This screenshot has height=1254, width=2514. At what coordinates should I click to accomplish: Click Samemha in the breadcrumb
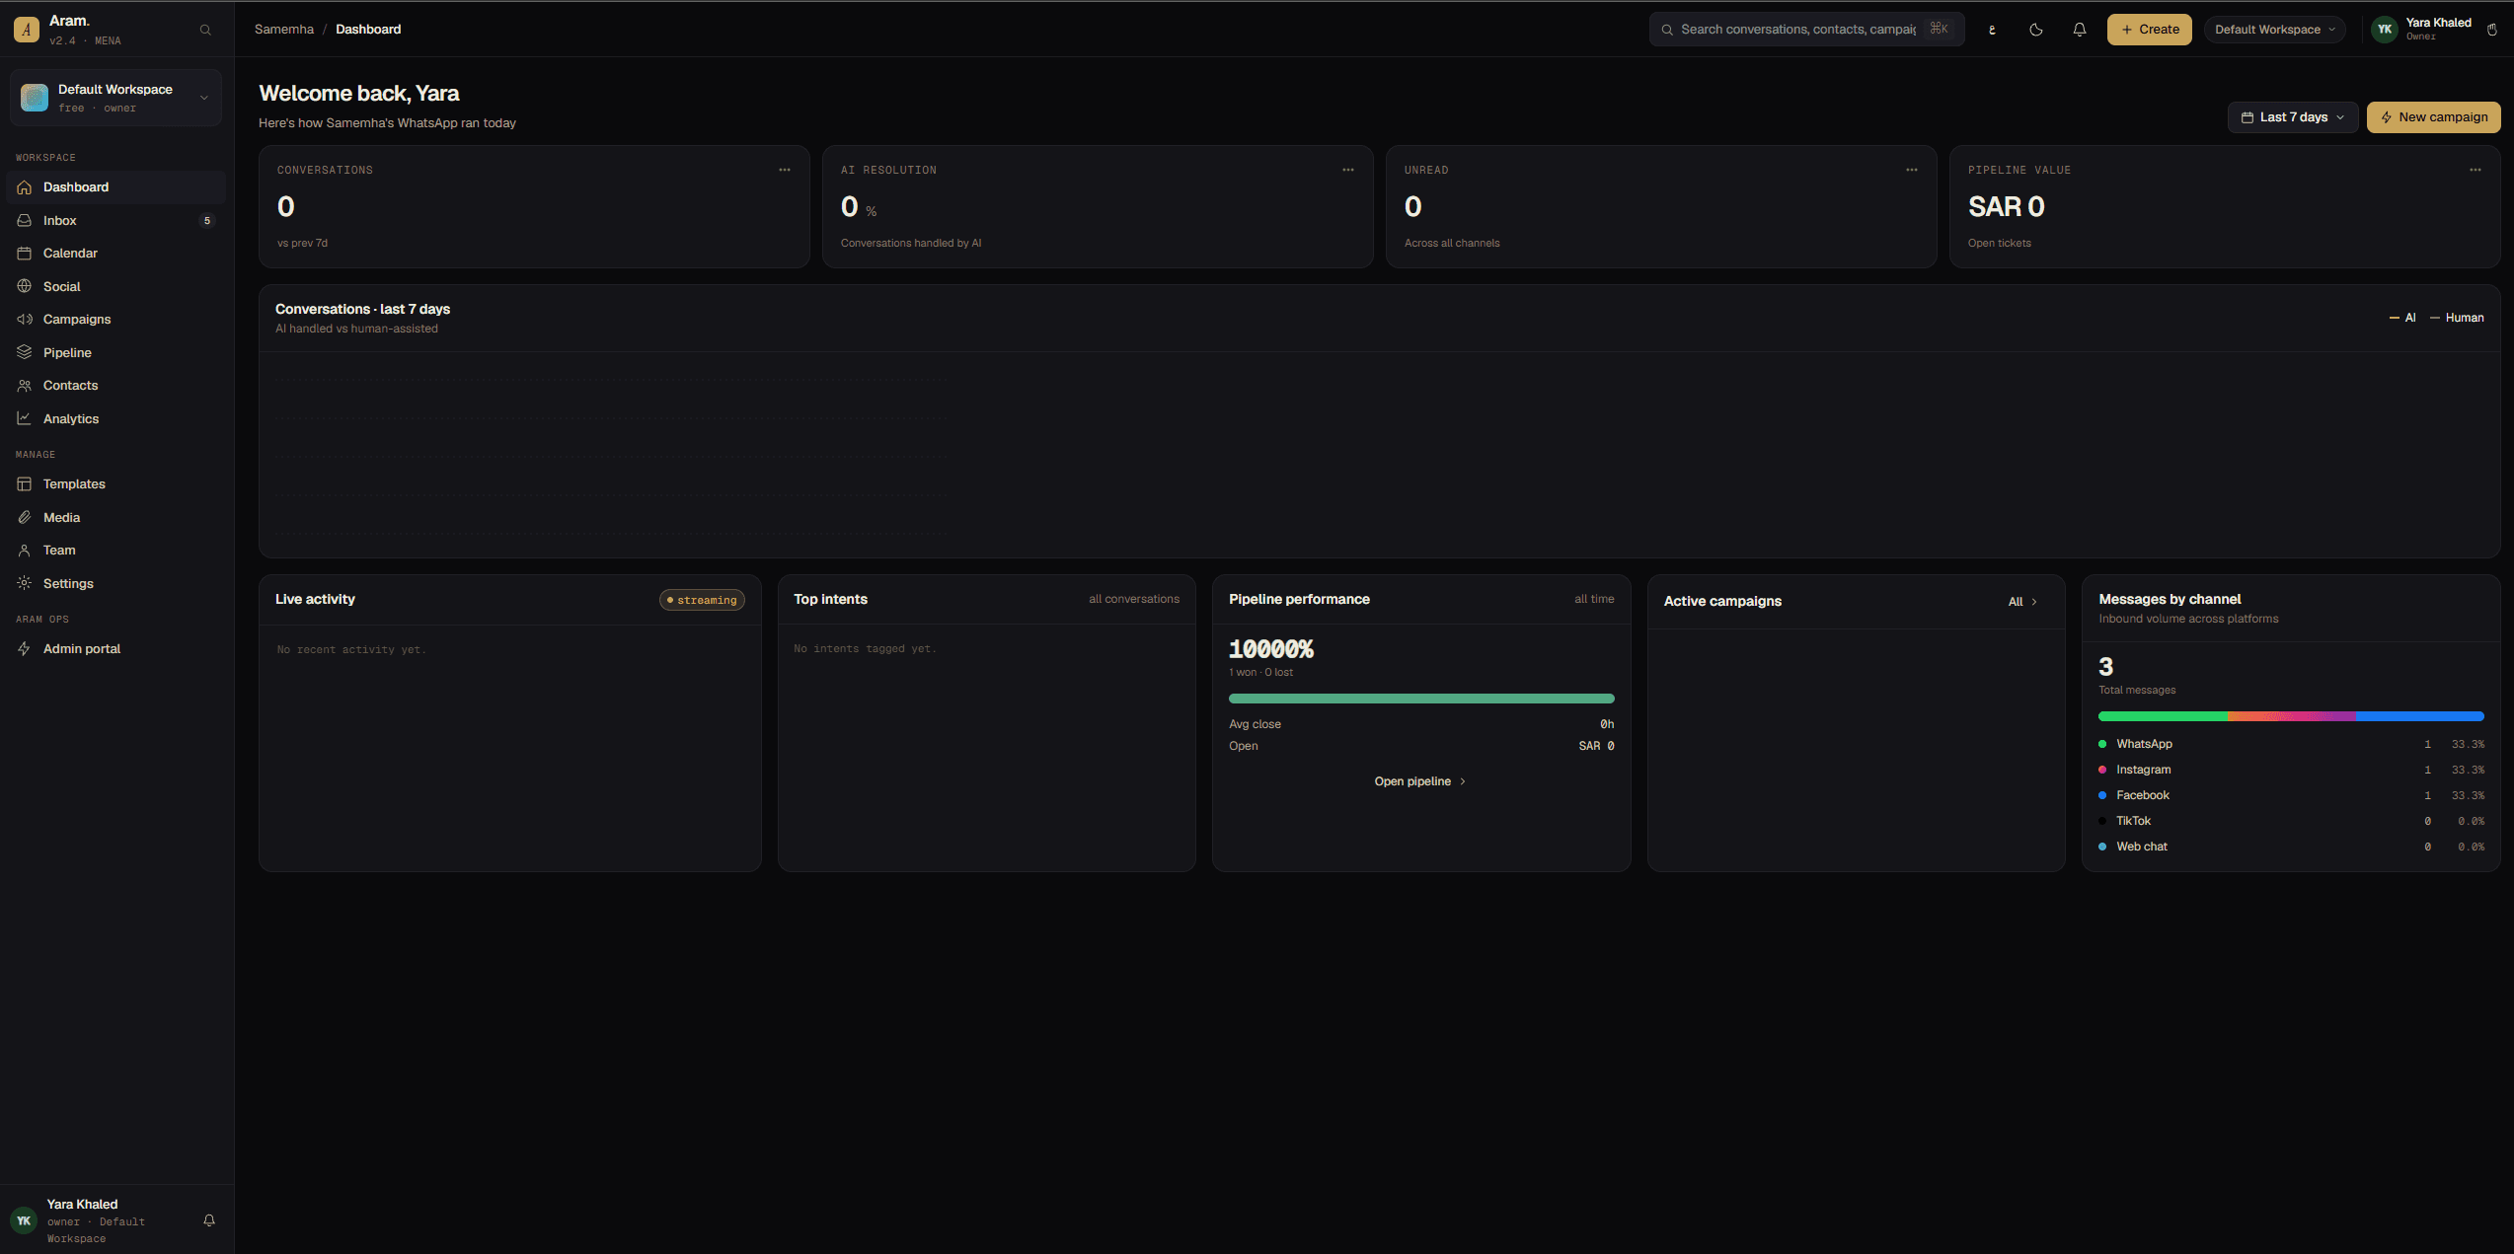point(284,30)
